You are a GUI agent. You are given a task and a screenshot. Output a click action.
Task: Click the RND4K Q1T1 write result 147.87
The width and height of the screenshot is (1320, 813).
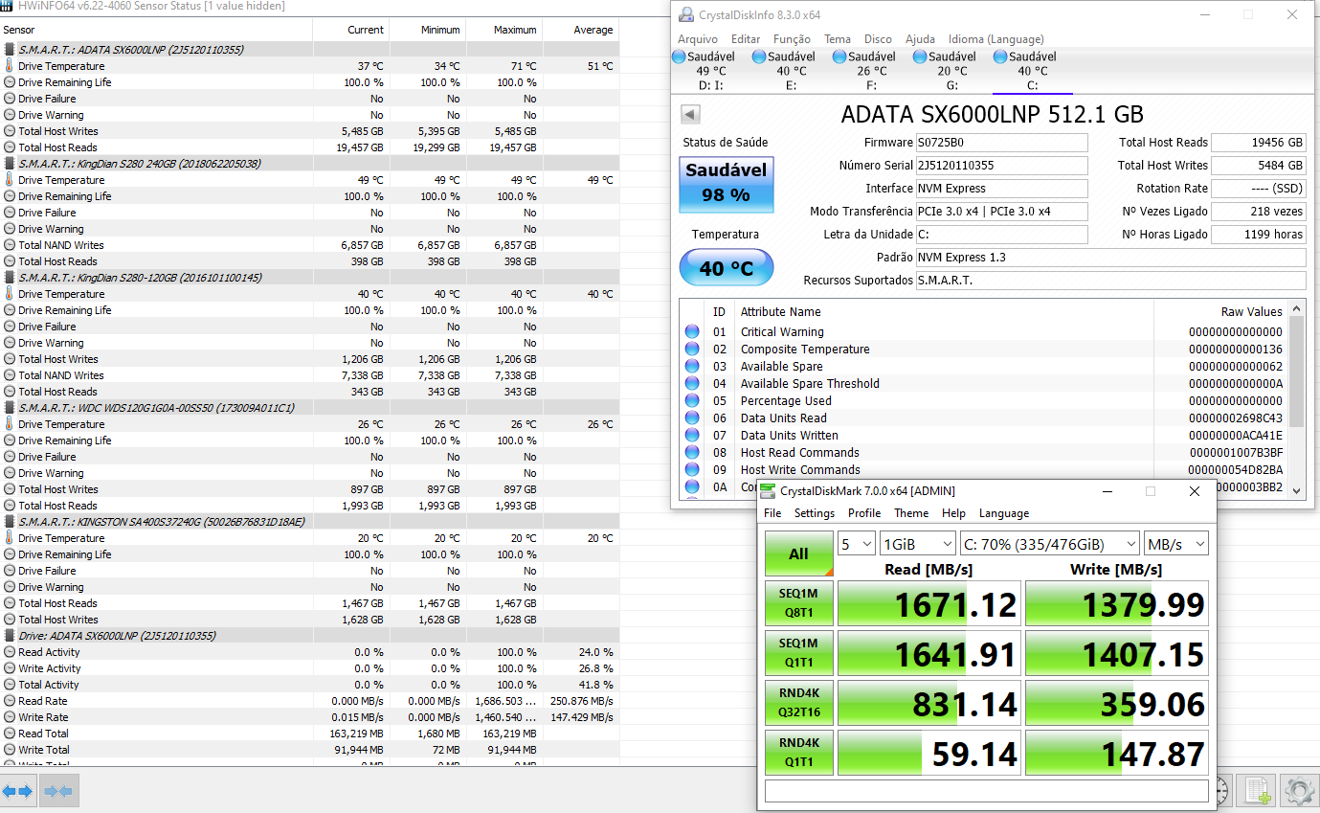tap(1117, 754)
